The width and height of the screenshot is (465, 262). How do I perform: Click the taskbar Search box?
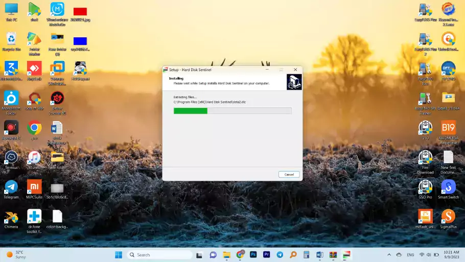[159, 255]
